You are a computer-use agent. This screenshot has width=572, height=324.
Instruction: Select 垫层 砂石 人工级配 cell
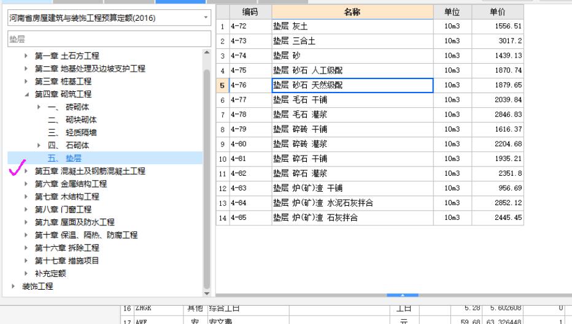coord(352,70)
